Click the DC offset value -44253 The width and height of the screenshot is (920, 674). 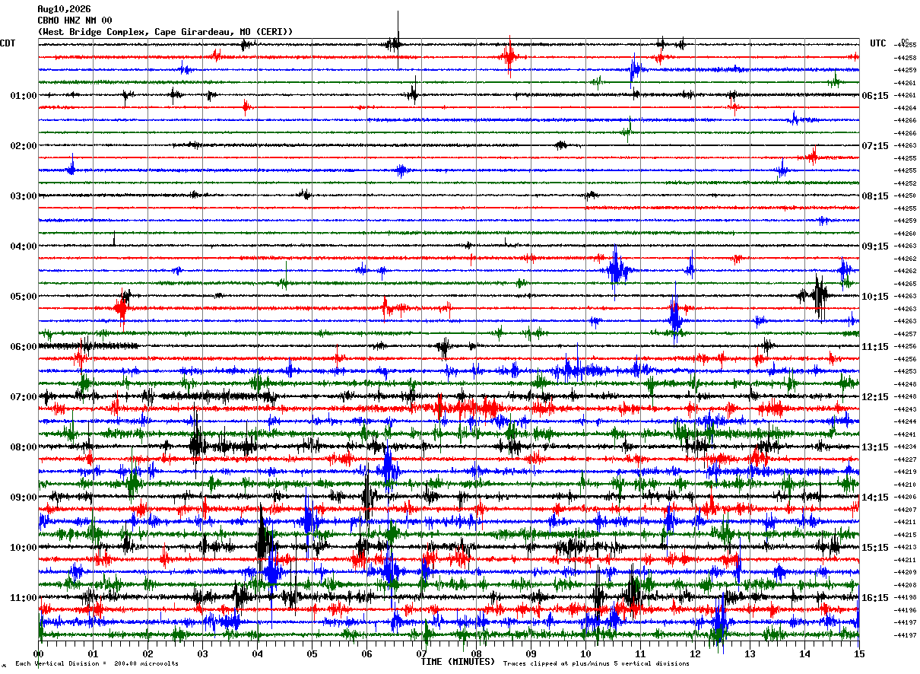click(905, 371)
